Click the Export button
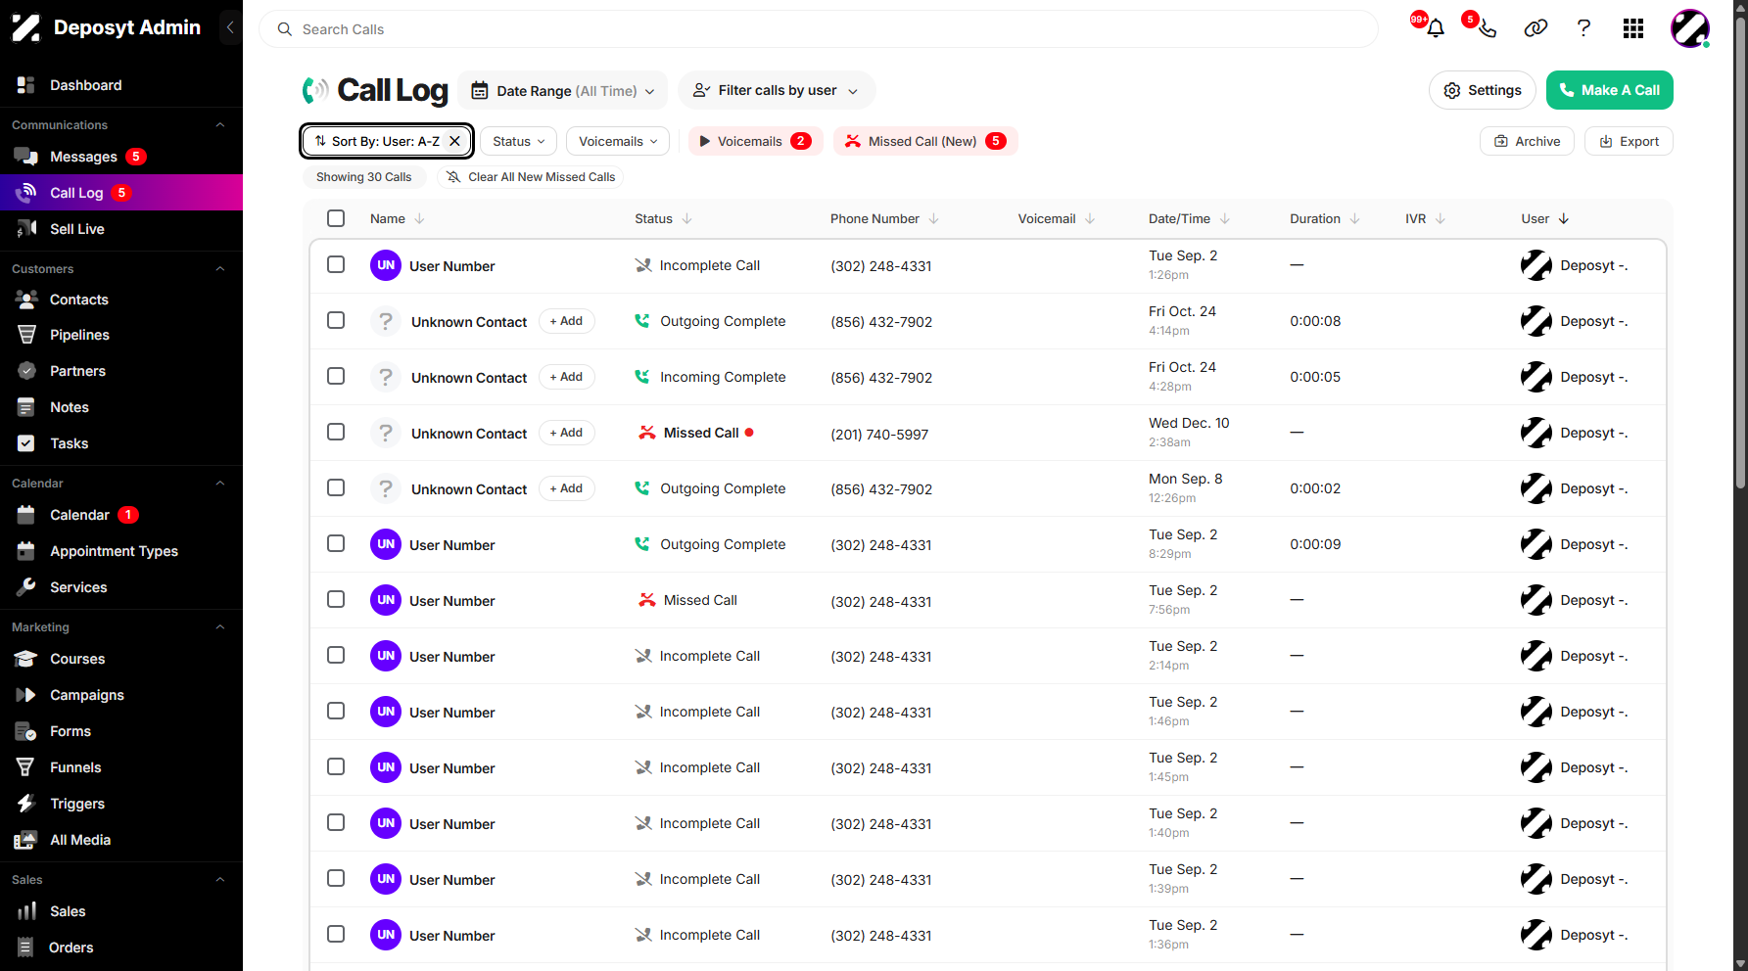This screenshot has width=1748, height=971. tap(1629, 141)
